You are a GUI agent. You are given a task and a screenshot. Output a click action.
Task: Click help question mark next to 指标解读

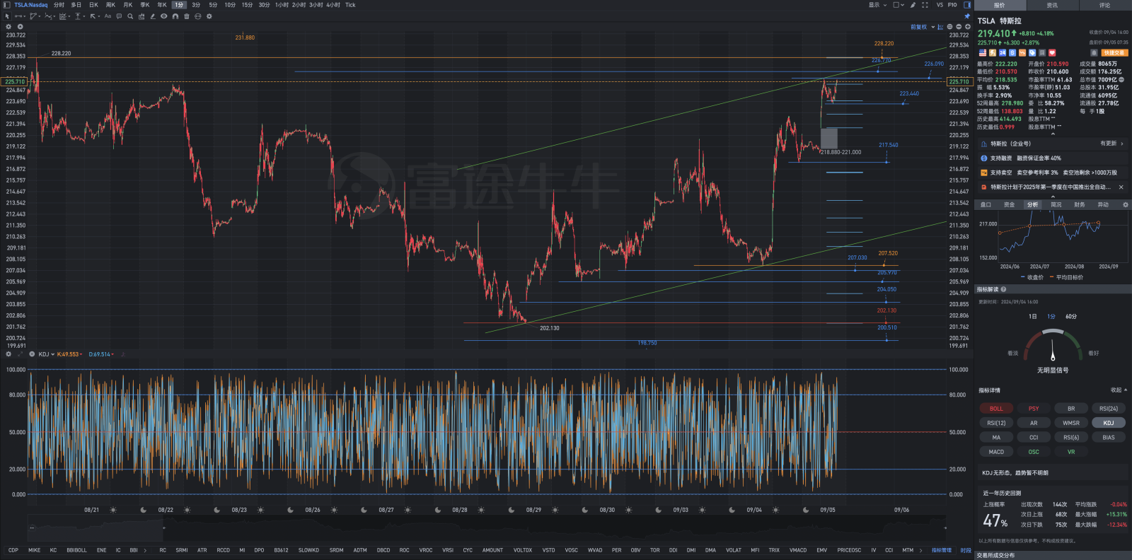(1003, 289)
